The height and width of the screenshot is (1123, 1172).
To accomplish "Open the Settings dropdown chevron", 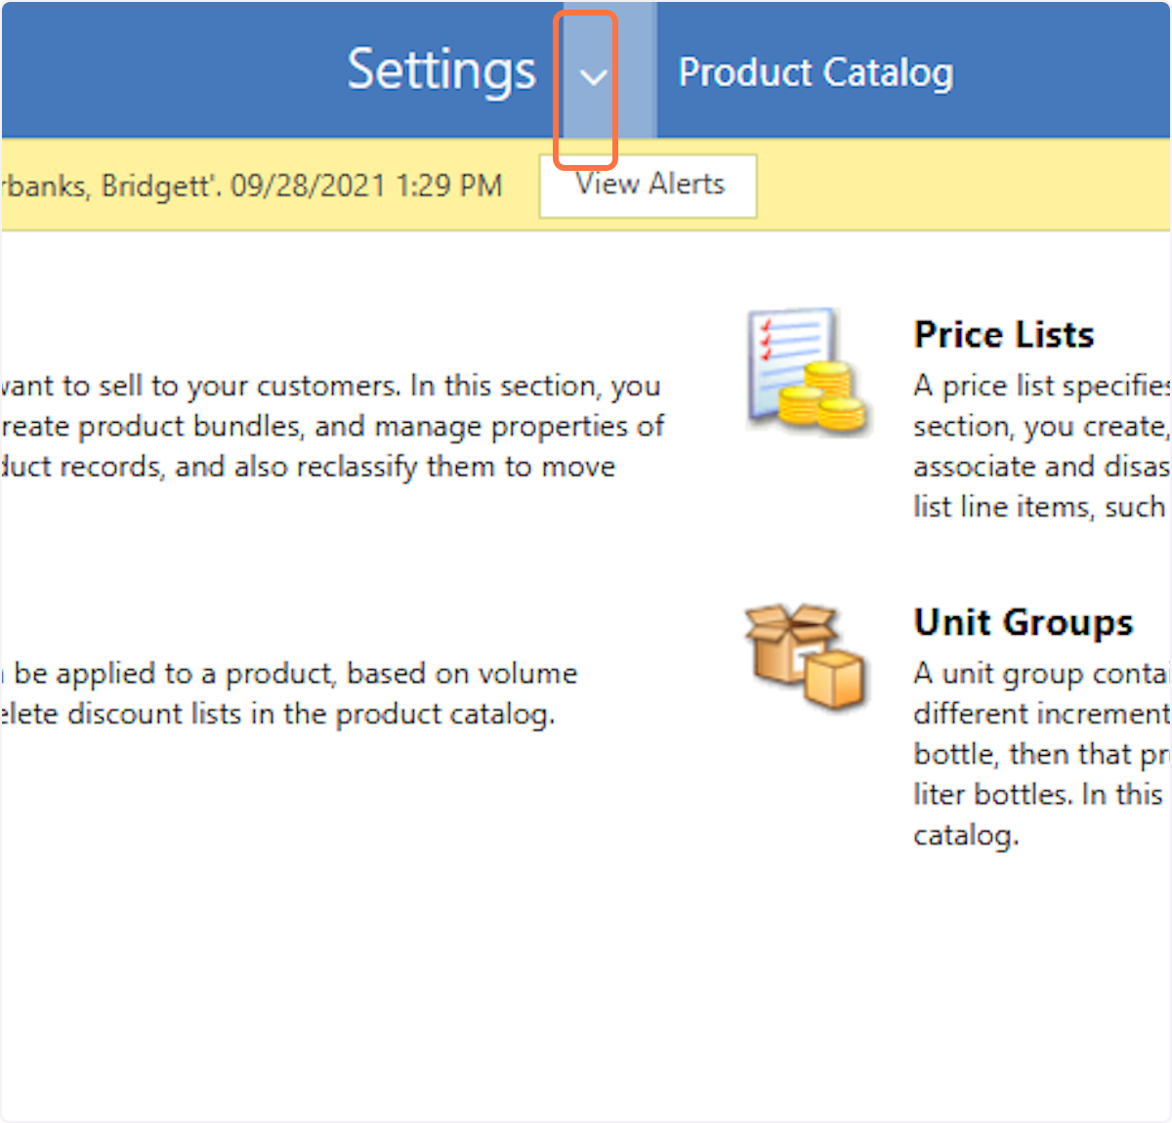I will click(x=593, y=76).
